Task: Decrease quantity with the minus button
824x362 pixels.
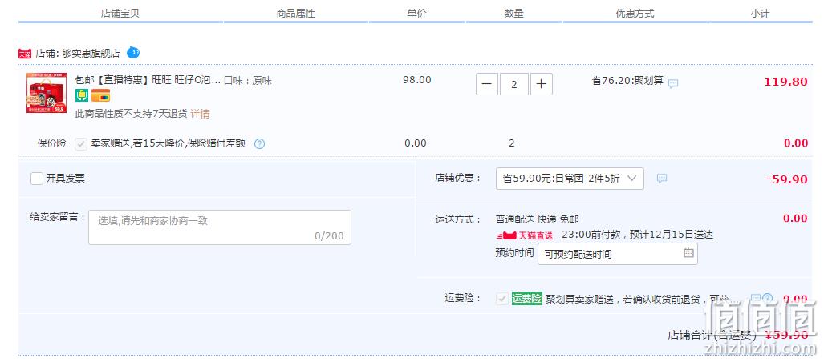Action: 487,84
